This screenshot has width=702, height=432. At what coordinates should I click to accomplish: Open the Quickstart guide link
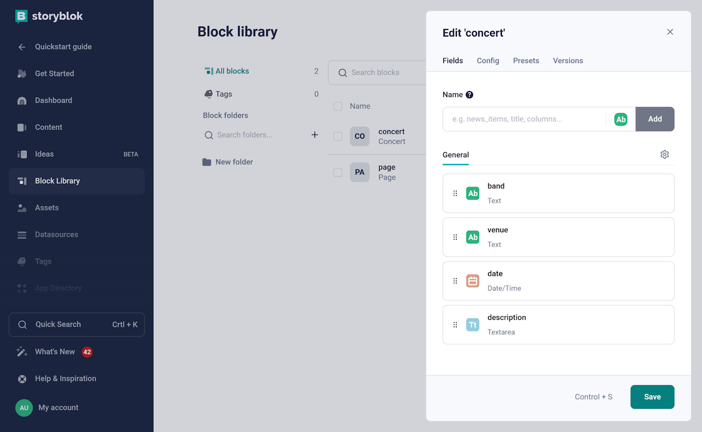click(x=63, y=47)
